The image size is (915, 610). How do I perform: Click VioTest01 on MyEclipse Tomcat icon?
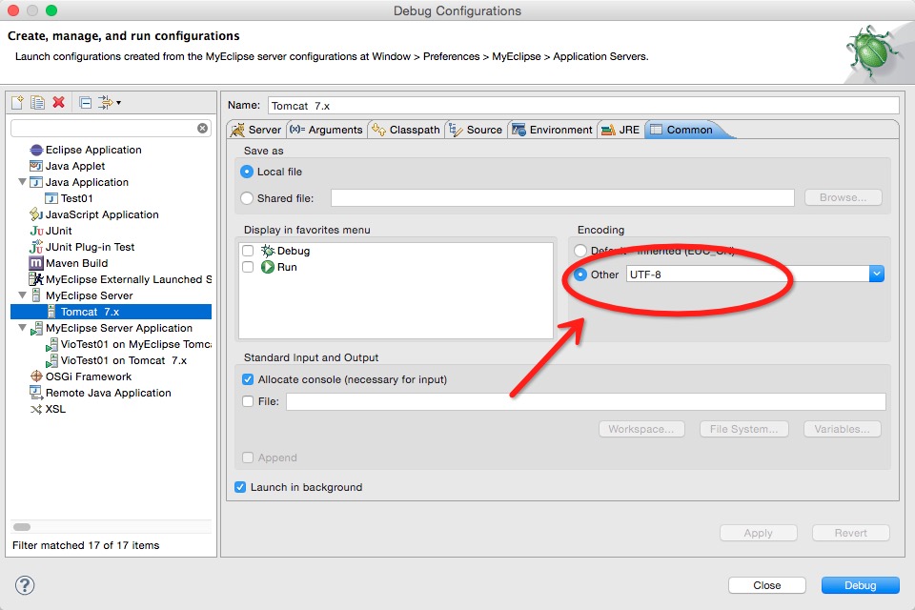(x=51, y=344)
